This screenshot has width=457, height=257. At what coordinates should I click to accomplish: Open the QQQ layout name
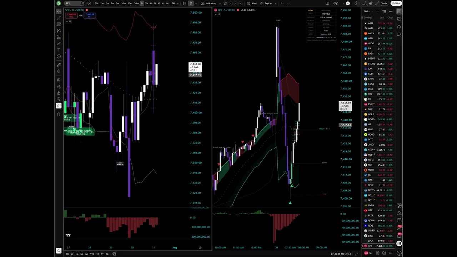click(x=336, y=3)
